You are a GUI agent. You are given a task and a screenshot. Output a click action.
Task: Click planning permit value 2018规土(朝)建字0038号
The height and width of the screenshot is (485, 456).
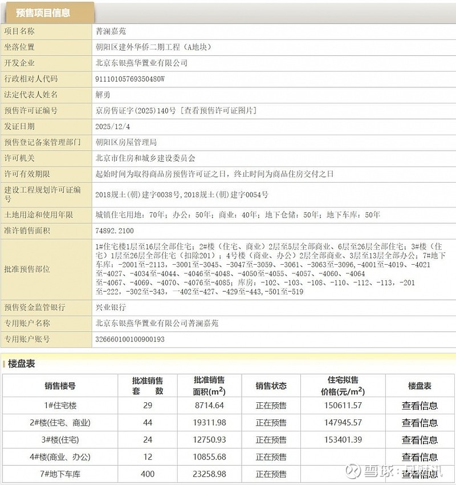click(x=137, y=195)
